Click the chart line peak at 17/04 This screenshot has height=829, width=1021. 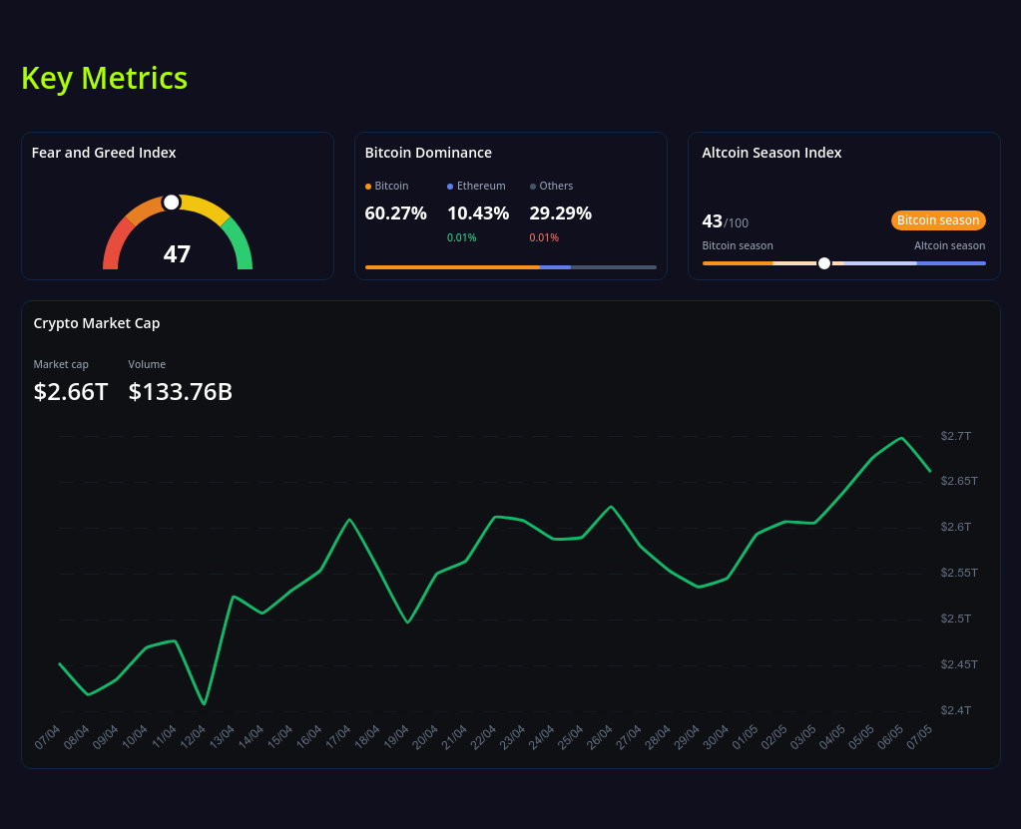pyautogui.click(x=349, y=520)
